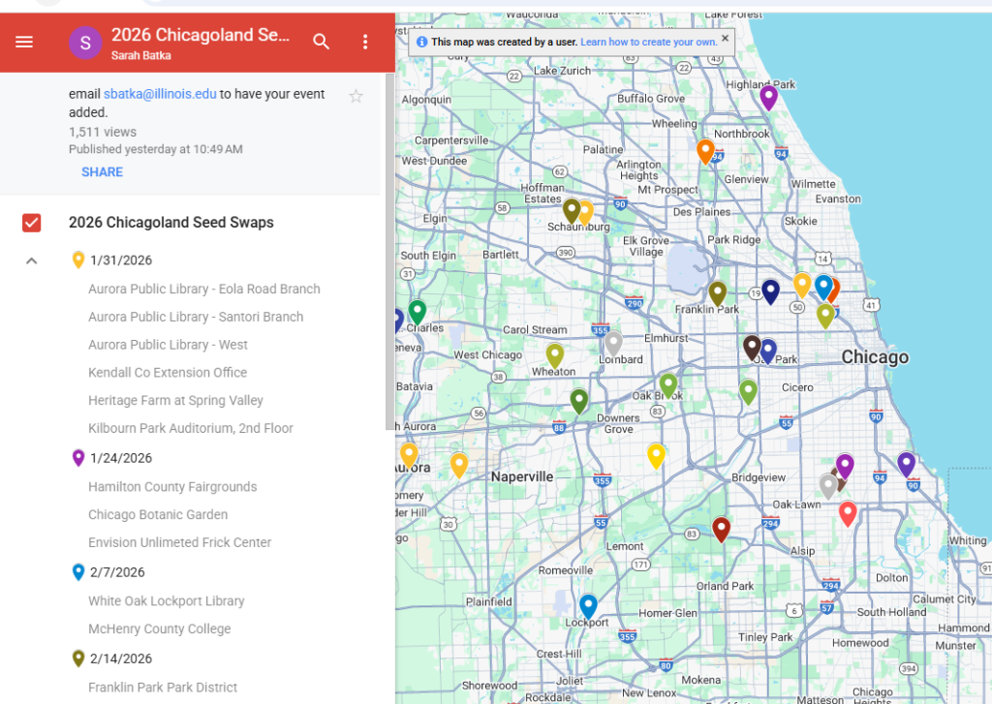
Task: Select Franklin Park Park District entry
Action: pos(163,688)
